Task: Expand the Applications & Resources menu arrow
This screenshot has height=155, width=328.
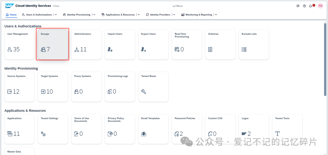Action: point(139,15)
